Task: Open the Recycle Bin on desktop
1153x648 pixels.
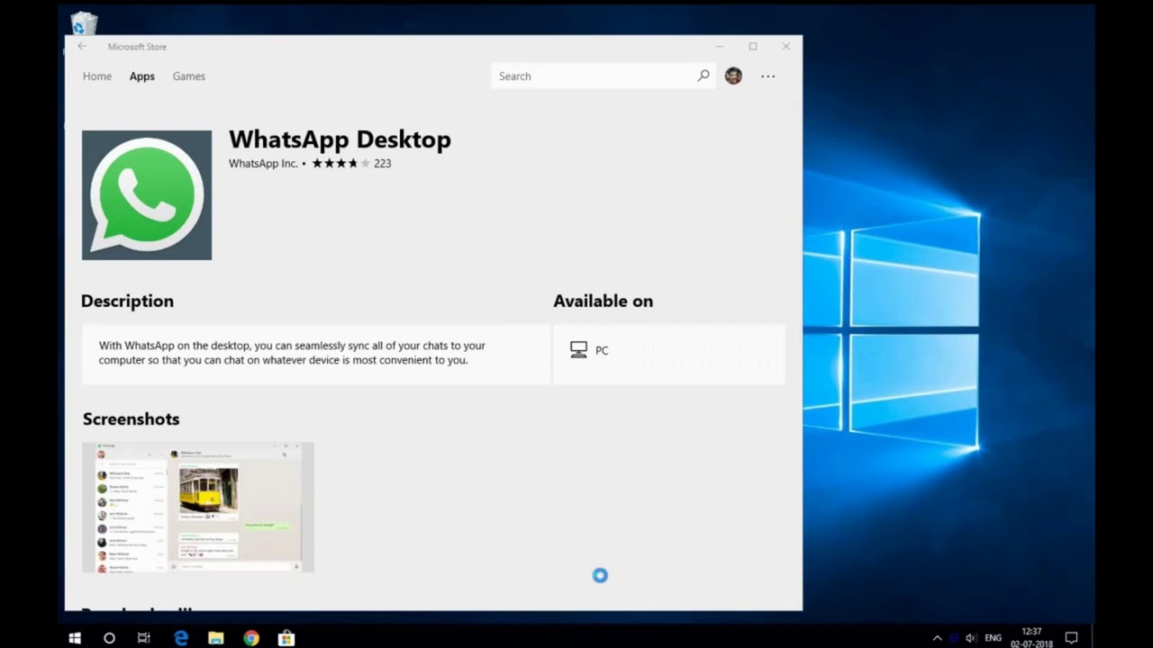Action: click(83, 23)
